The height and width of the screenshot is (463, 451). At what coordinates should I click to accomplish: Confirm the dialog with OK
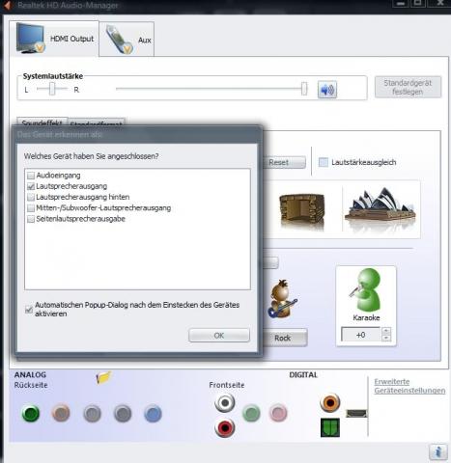(x=219, y=336)
